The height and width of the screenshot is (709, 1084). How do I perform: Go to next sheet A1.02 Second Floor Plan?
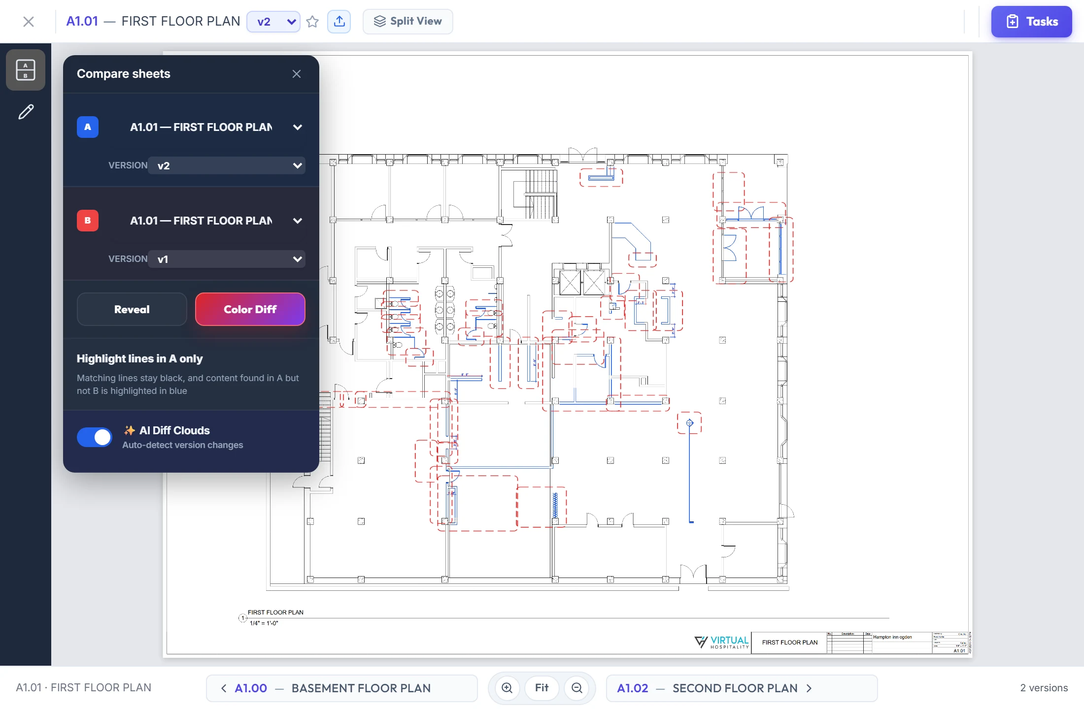742,688
